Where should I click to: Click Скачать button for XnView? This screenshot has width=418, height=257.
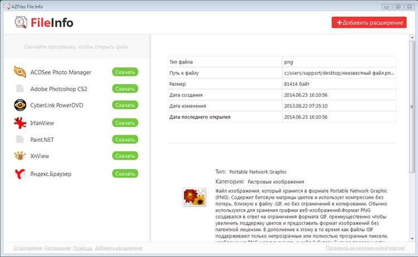coord(125,156)
